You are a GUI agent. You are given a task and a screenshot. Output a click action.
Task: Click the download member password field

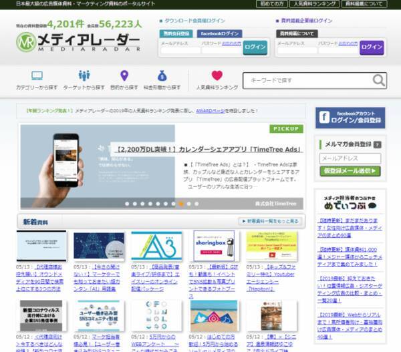pos(222,50)
